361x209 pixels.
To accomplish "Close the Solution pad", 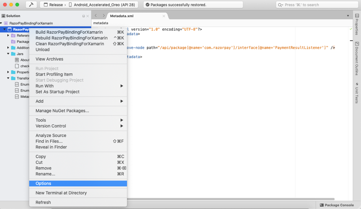I will pos(88,16).
